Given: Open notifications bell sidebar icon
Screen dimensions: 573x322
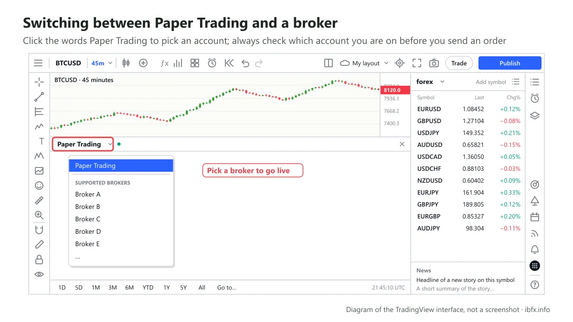Looking at the screenshot, I should [x=535, y=249].
